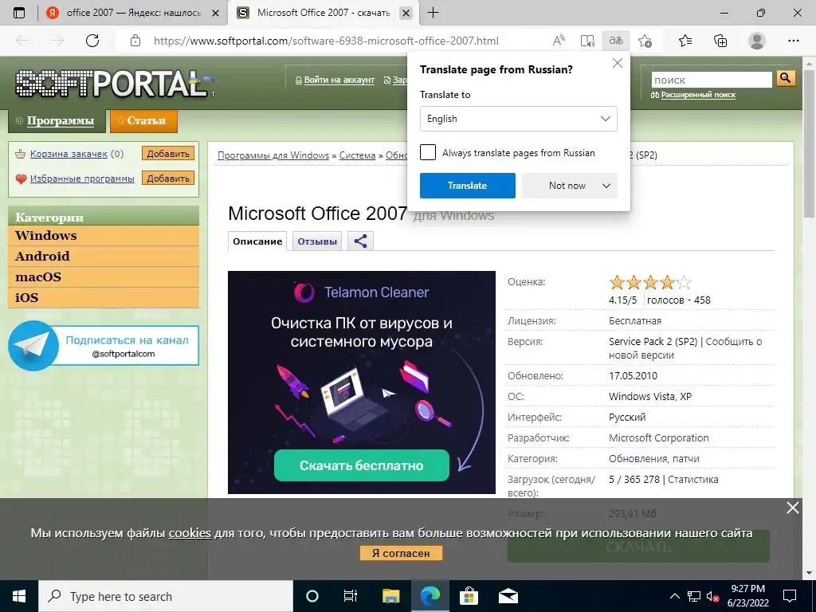Open Edge Settings and more menu
This screenshot has height=612, width=816.
click(793, 41)
